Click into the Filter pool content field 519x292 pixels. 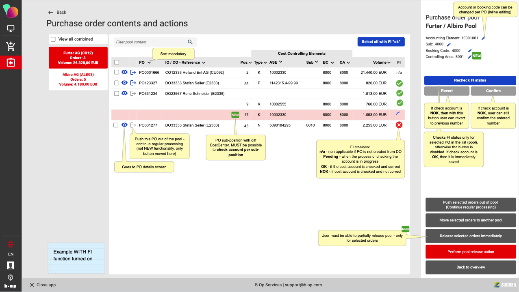(x=150, y=42)
